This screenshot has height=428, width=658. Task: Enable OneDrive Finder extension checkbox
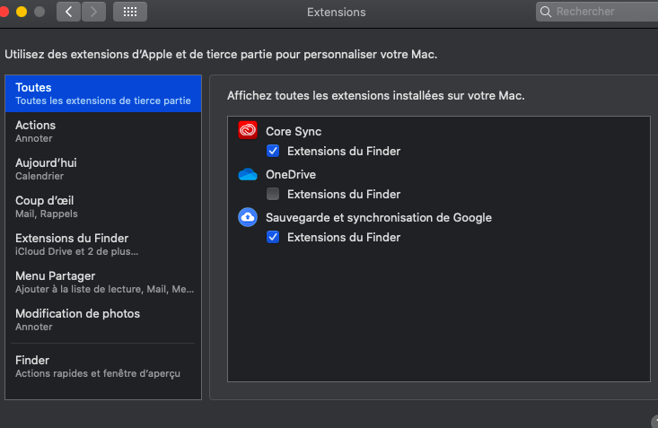pos(274,194)
